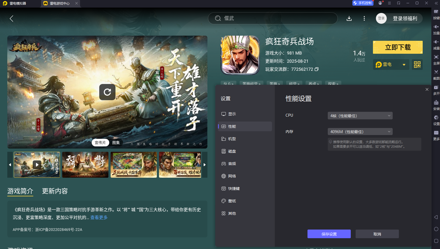Open the three-dot more options menu
Screen dimensions: 440x249
[x=364, y=18]
